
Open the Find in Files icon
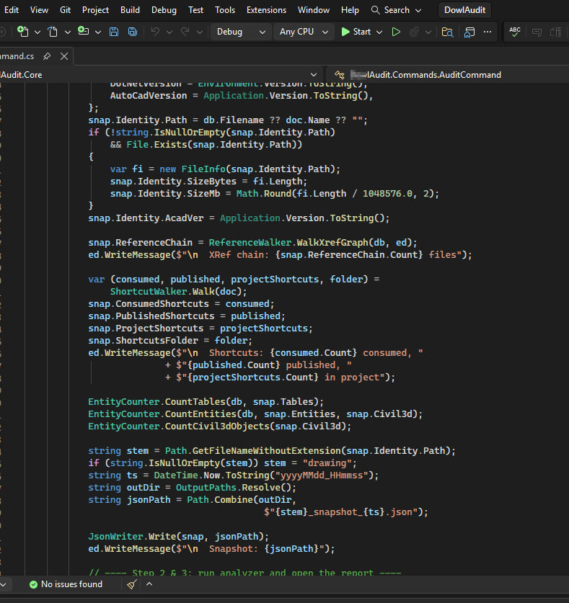point(447,32)
